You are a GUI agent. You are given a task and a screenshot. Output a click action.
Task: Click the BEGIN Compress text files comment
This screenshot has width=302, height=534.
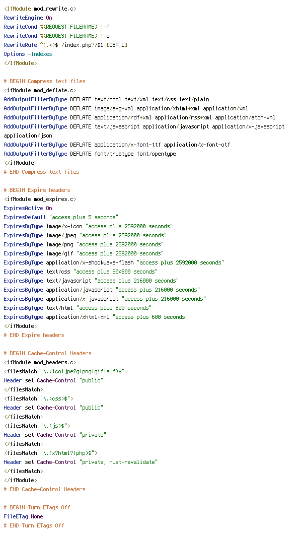45,82
